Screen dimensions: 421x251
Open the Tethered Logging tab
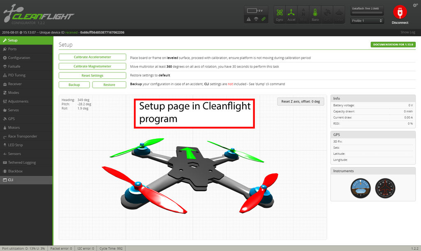[26, 163]
